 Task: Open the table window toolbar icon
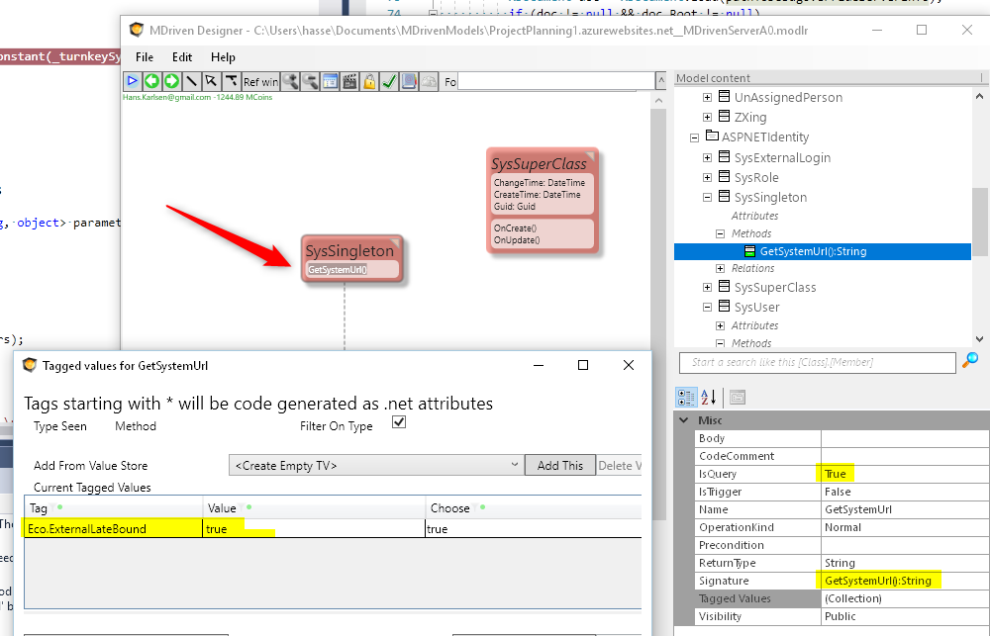tap(330, 81)
